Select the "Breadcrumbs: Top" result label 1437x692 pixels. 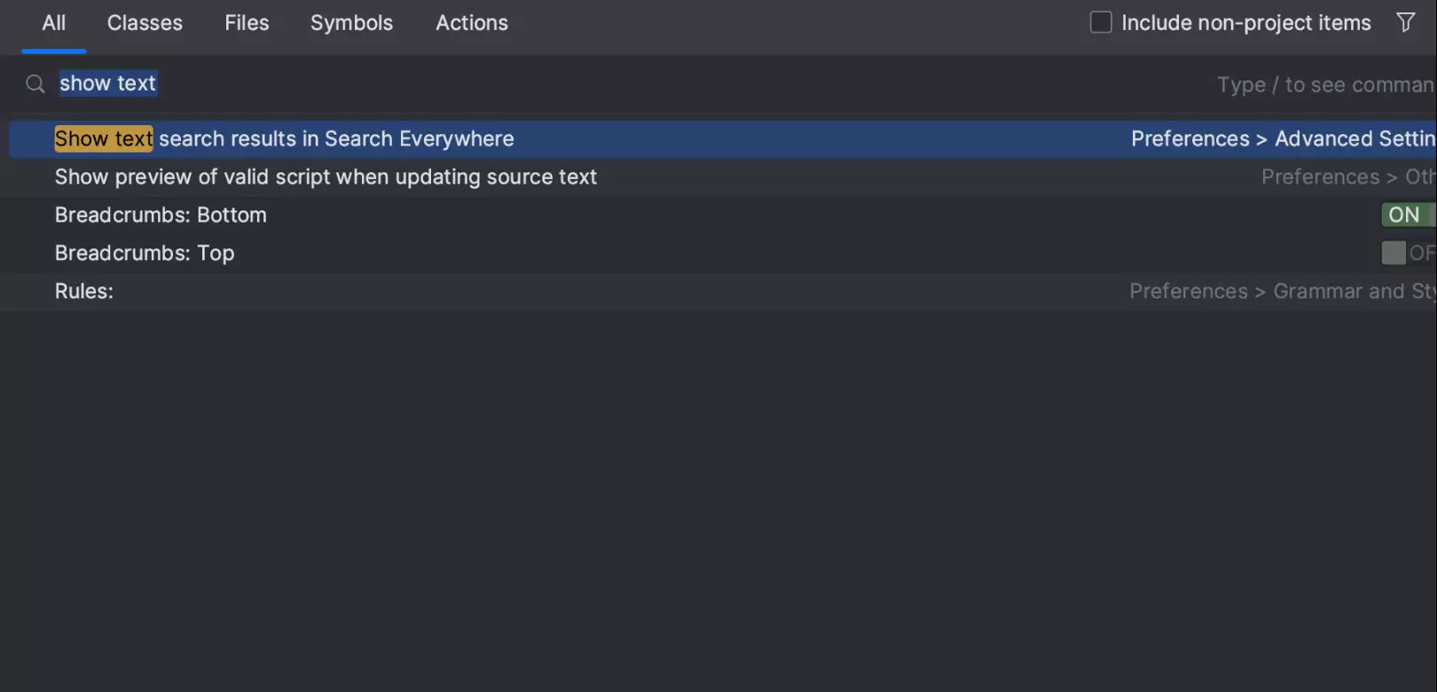point(145,254)
